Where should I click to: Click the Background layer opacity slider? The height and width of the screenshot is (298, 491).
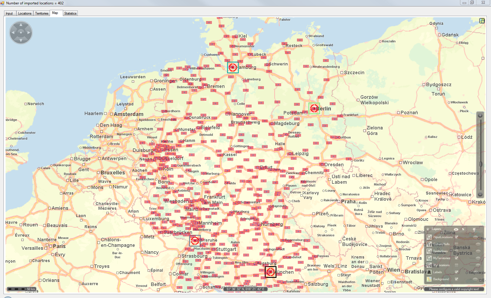pos(476,279)
